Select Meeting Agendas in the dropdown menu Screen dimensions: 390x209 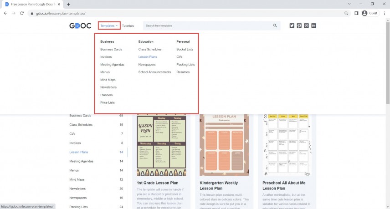[x=112, y=65]
